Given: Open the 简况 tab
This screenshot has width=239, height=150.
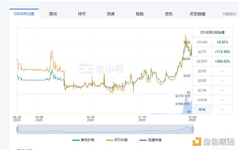Looking at the screenshot, I should 53,14.
